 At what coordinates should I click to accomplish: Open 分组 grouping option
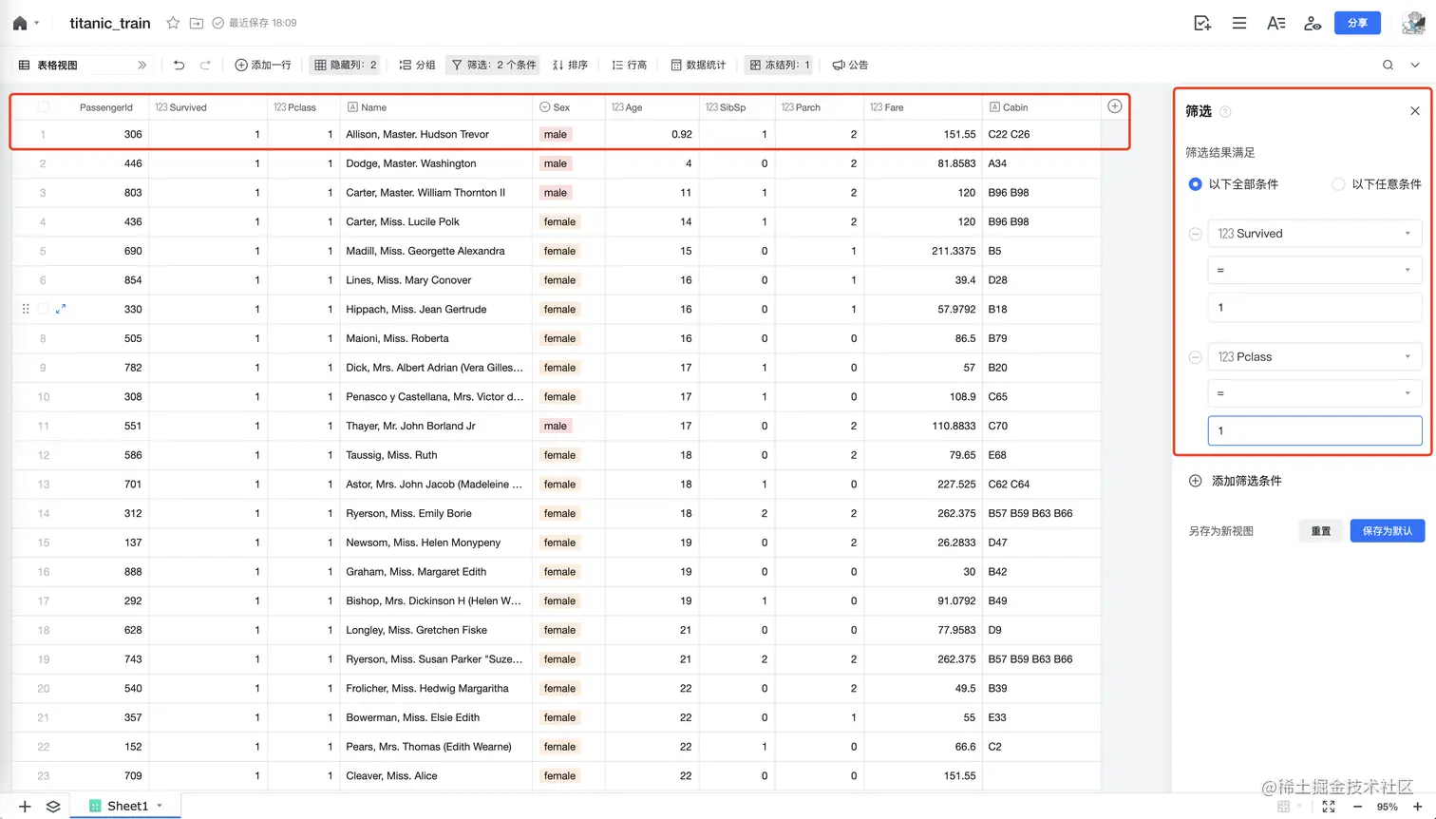click(x=417, y=65)
